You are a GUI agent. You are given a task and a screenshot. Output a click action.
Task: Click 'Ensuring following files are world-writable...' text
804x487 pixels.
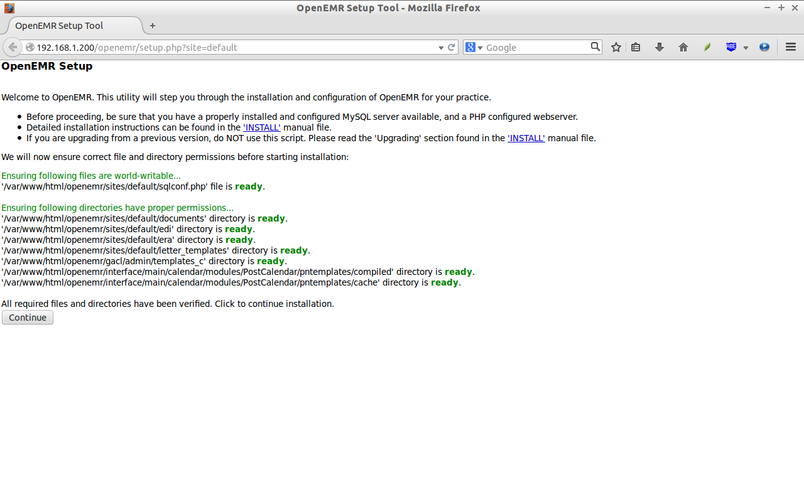pyautogui.click(x=91, y=176)
